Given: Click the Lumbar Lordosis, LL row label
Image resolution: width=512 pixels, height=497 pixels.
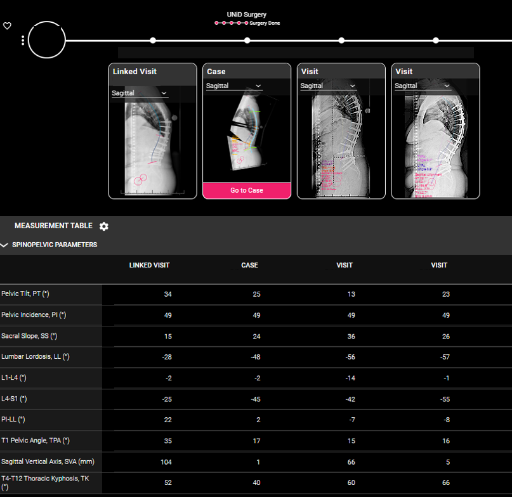Looking at the screenshot, I should (x=36, y=357).
